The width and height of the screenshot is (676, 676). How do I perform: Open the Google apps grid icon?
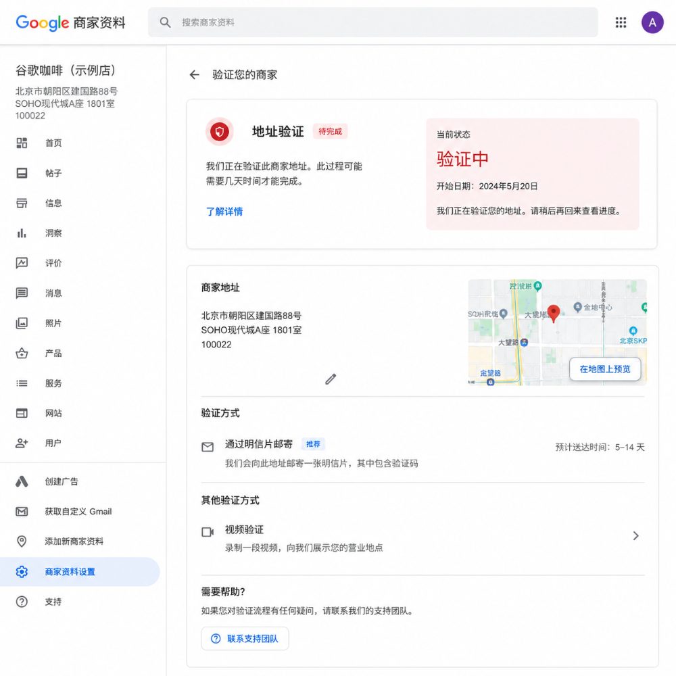pos(621,22)
